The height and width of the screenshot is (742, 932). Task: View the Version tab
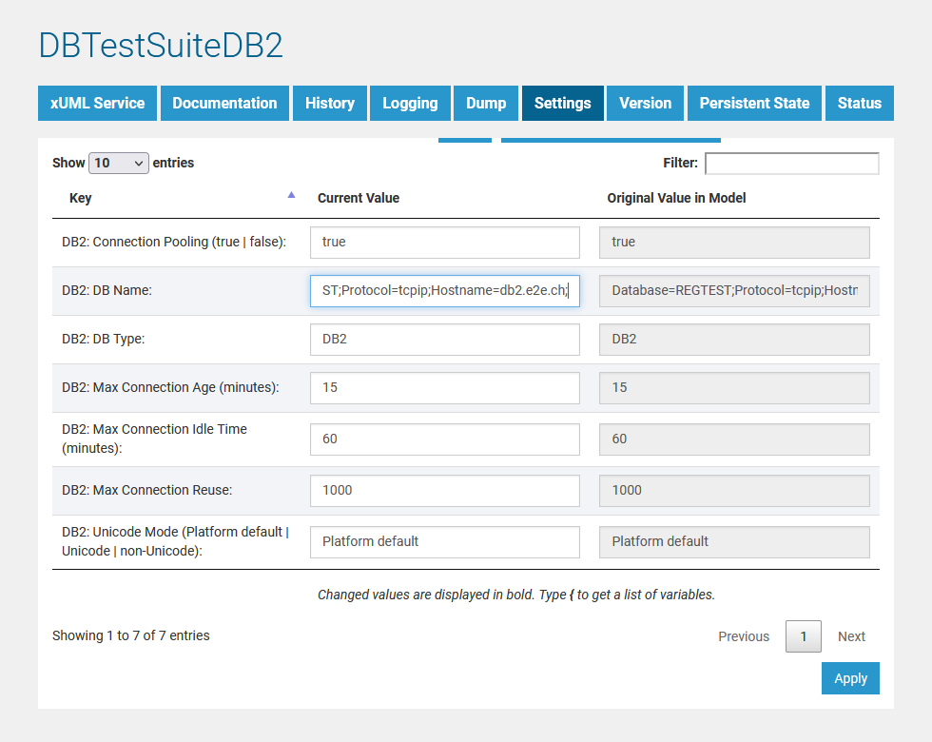[x=645, y=103]
